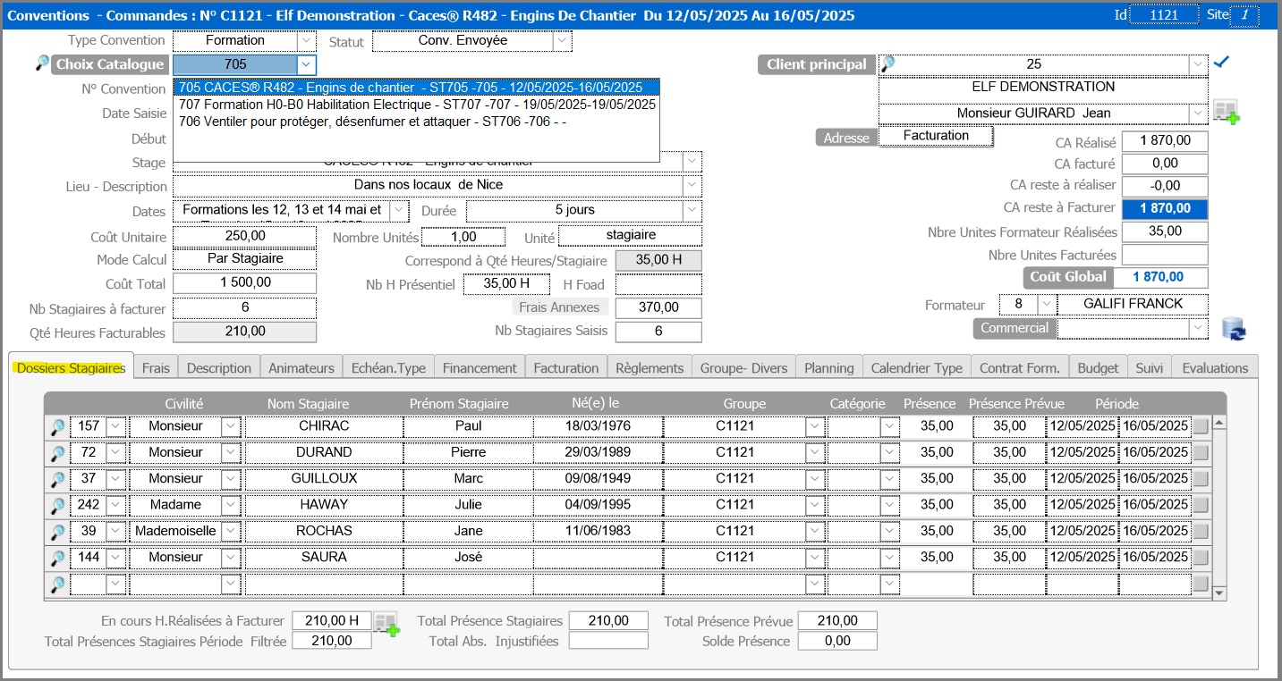This screenshot has height=681, width=1282.
Task: Click the Nb H Présentiel field
Action: (506, 283)
